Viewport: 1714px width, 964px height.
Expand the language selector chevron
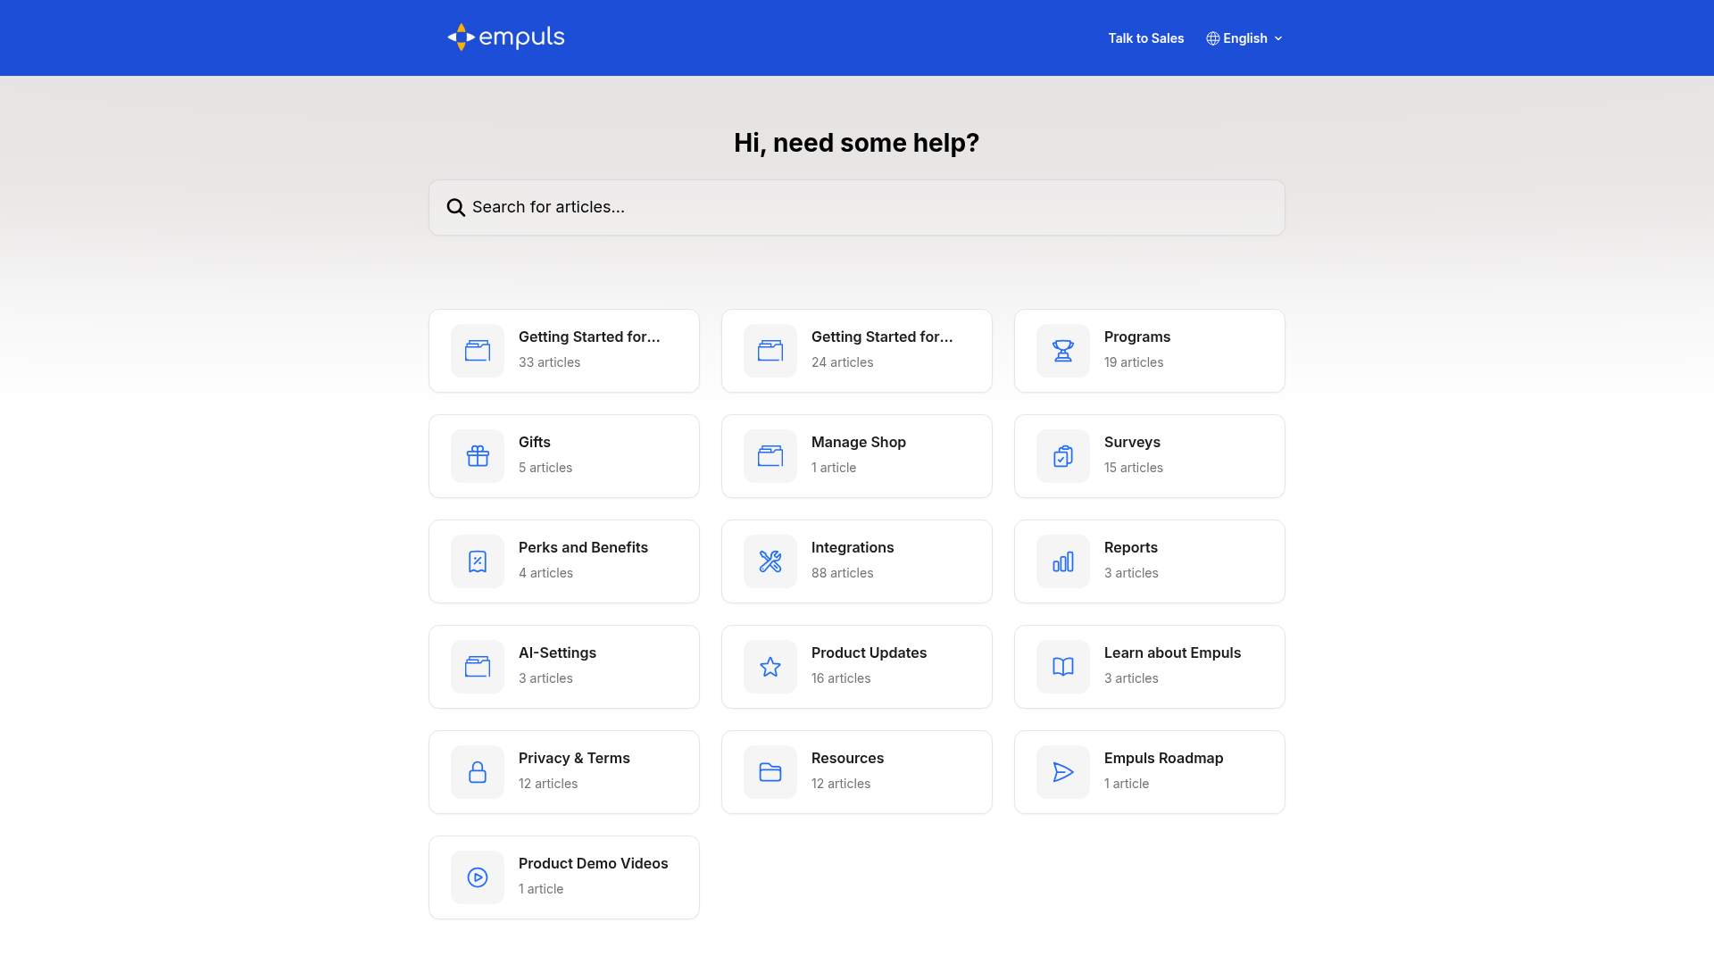pyautogui.click(x=1279, y=38)
